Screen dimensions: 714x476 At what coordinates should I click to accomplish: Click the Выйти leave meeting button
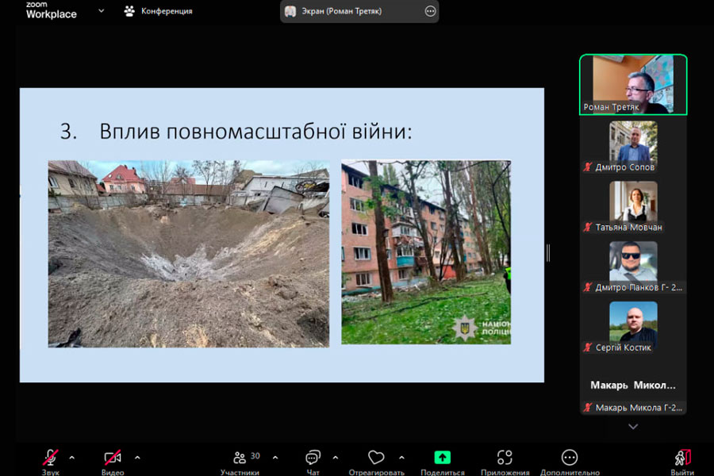point(681,459)
